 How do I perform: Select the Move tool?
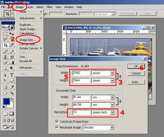(11, 34)
